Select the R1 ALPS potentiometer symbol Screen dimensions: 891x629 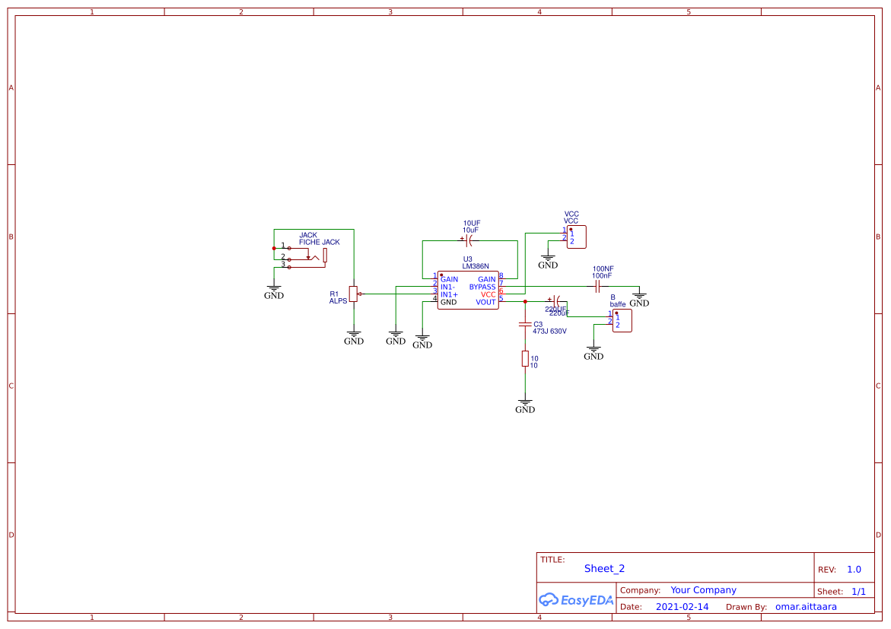pyautogui.click(x=353, y=294)
